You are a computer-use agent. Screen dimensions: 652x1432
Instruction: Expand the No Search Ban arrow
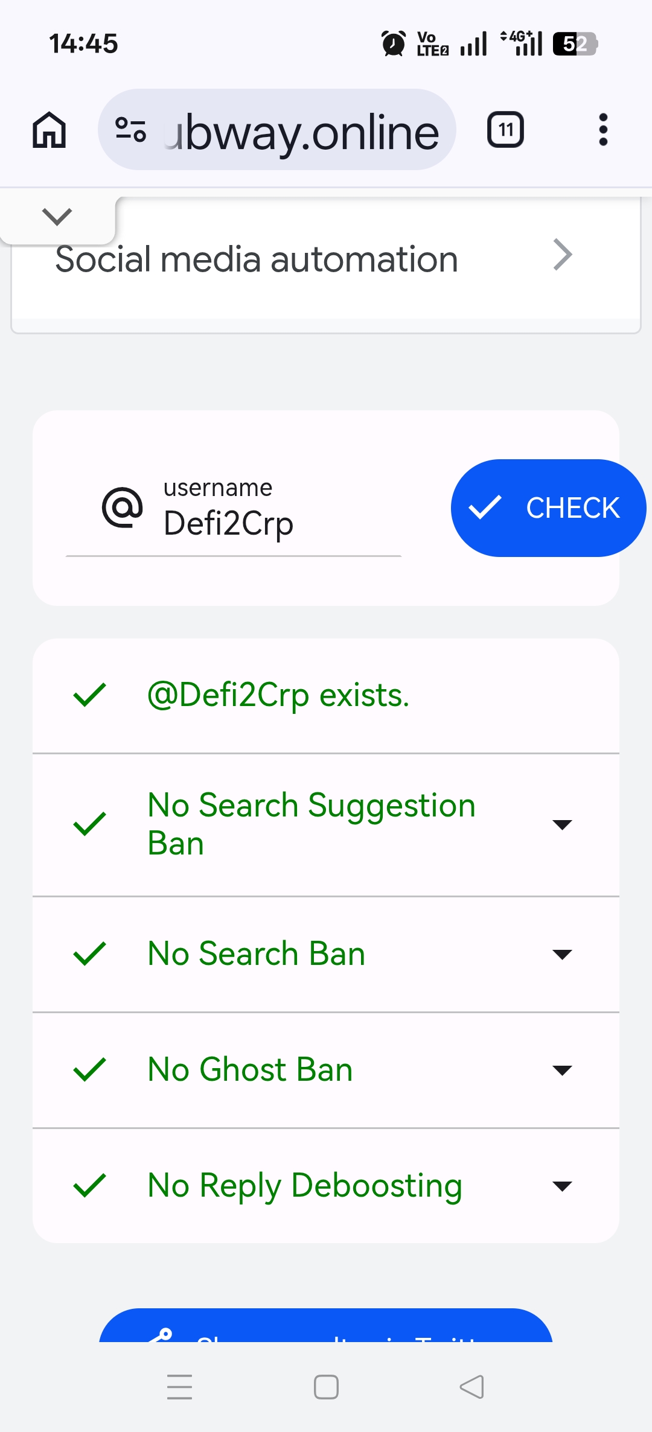[x=562, y=954]
